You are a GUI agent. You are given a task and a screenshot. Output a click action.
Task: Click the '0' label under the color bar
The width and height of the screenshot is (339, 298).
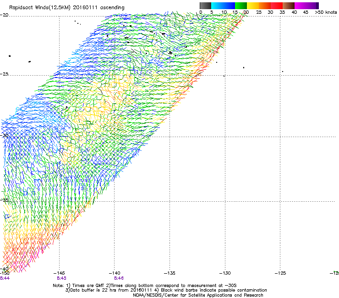[x=201, y=12]
